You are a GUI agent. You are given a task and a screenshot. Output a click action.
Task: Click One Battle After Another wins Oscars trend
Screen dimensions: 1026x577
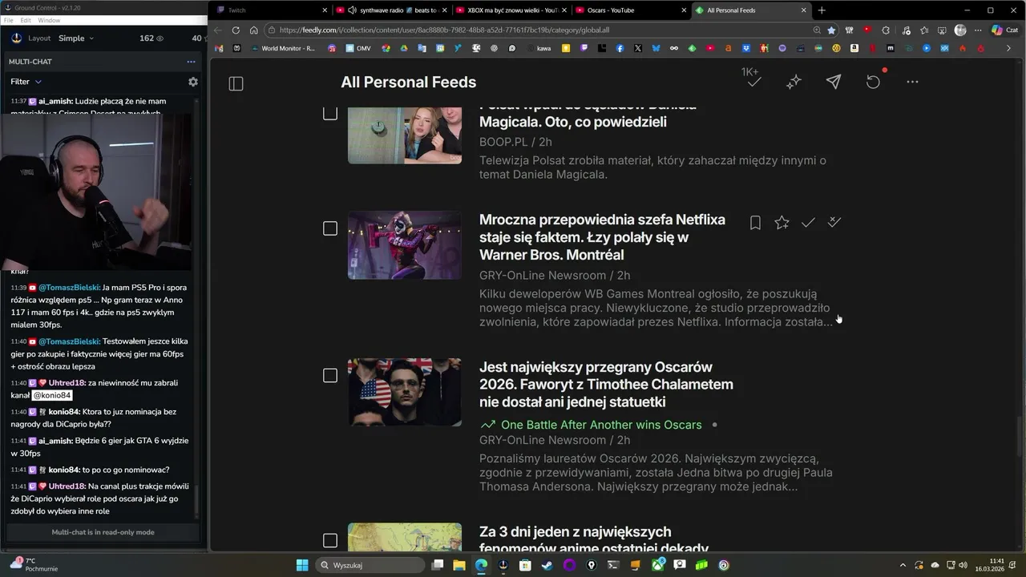[601, 425]
